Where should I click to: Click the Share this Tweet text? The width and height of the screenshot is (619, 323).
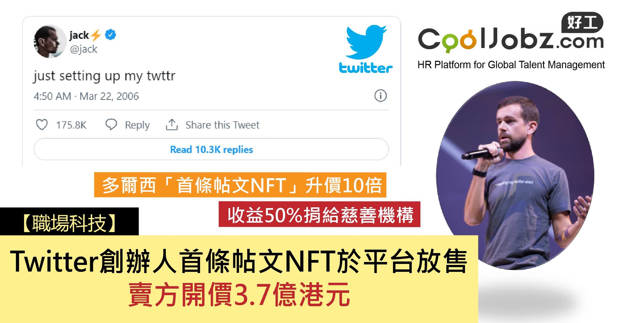click(x=222, y=125)
